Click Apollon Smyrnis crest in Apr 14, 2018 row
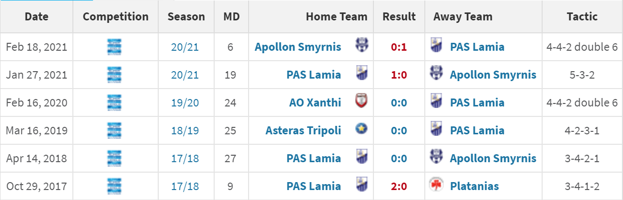The width and height of the screenshot is (623, 200). point(436,158)
